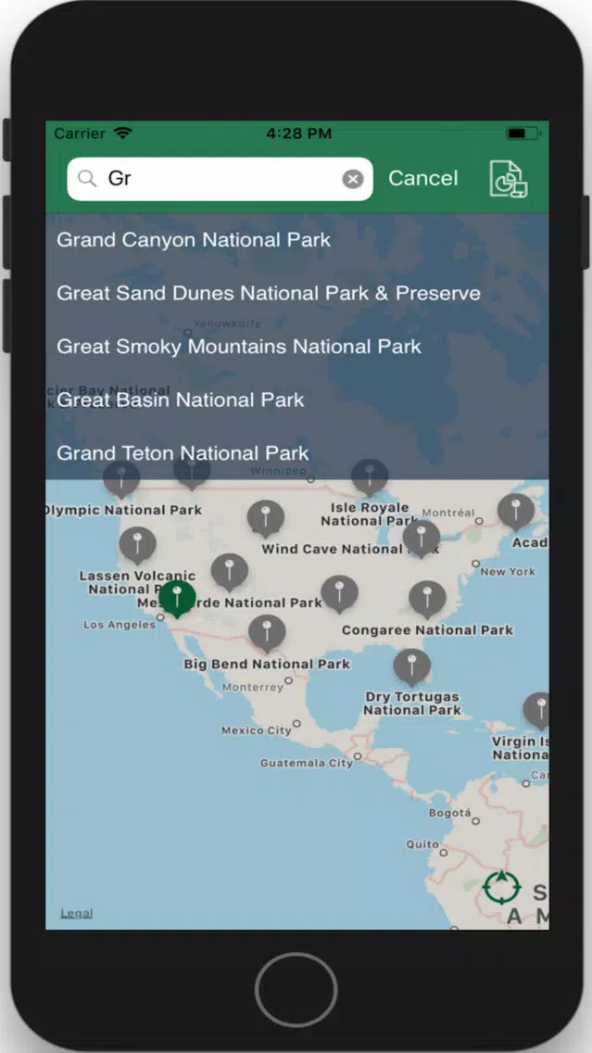Click the search field containing "Gr"
The width and height of the screenshot is (592, 1053).
[x=220, y=179]
